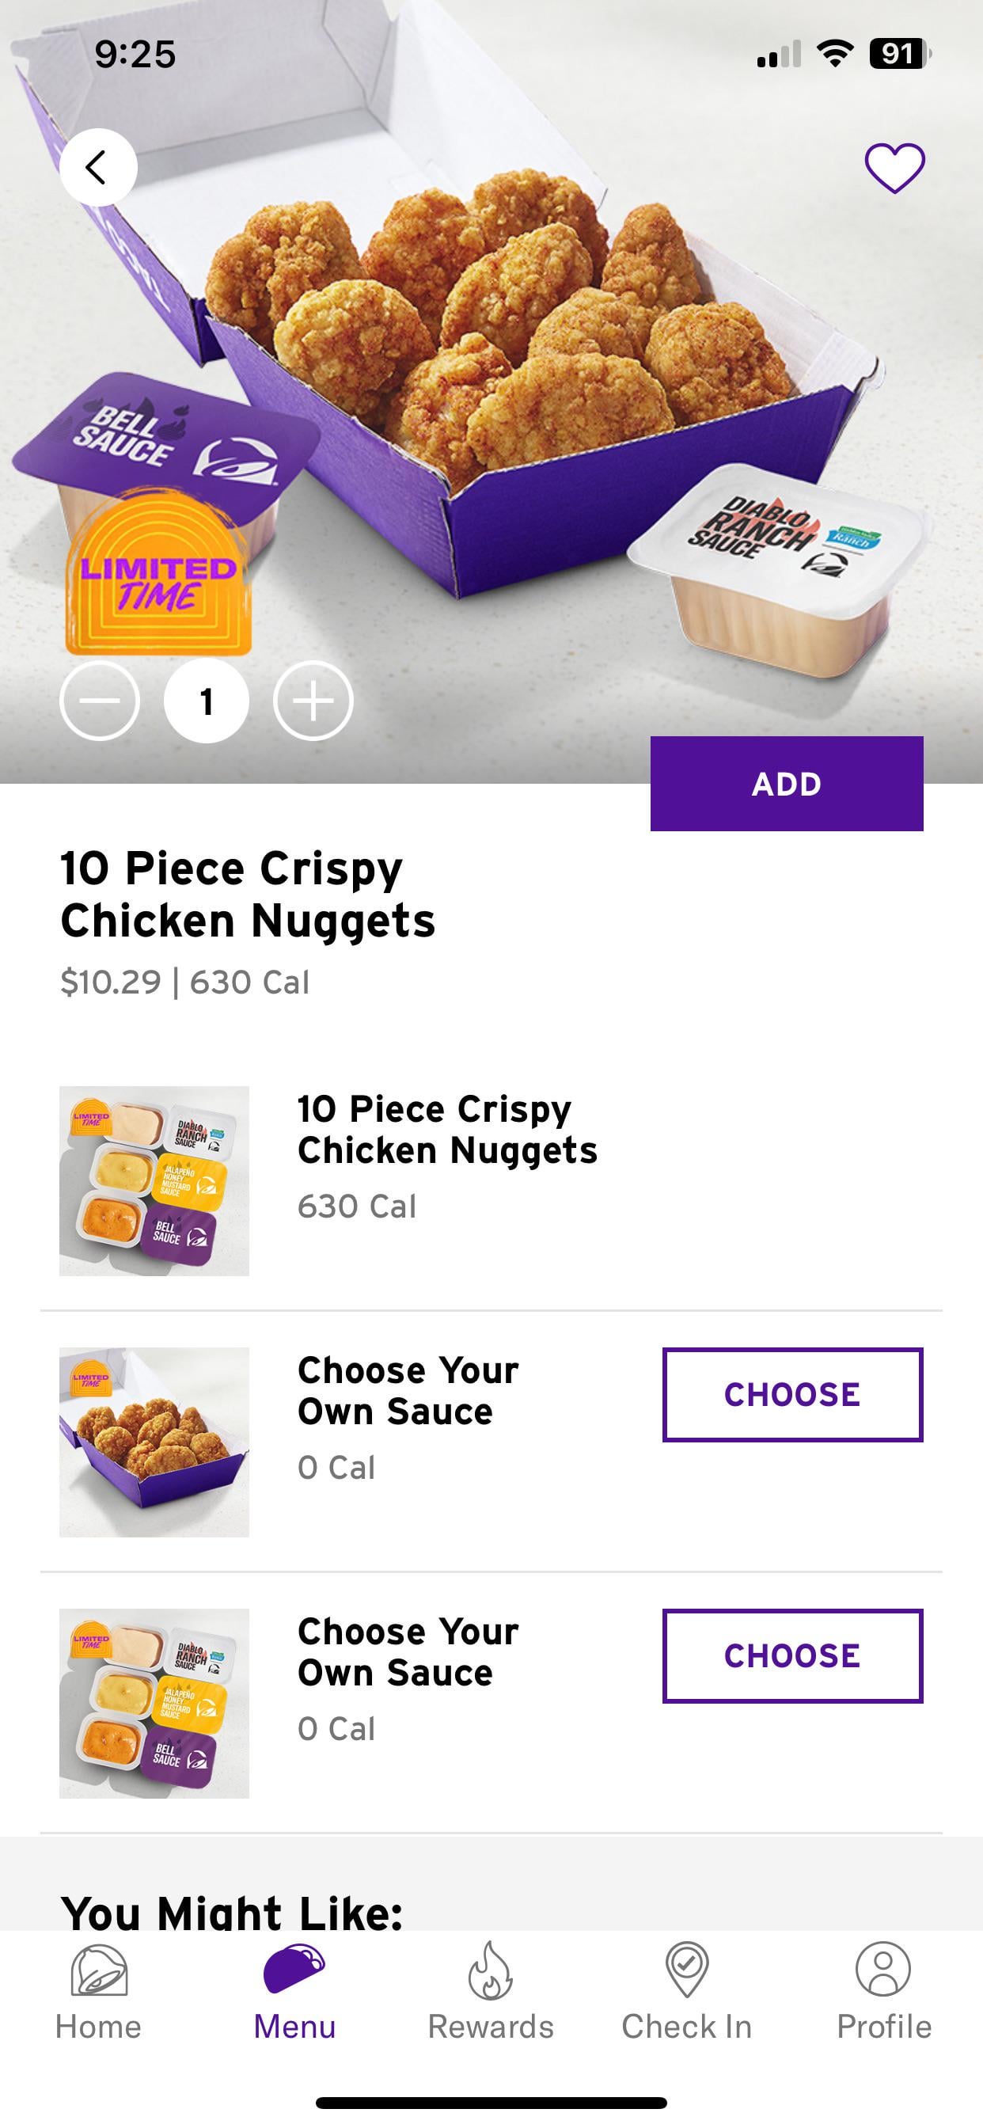Tap the back arrow button
This screenshot has width=983, height=2128.
click(98, 167)
